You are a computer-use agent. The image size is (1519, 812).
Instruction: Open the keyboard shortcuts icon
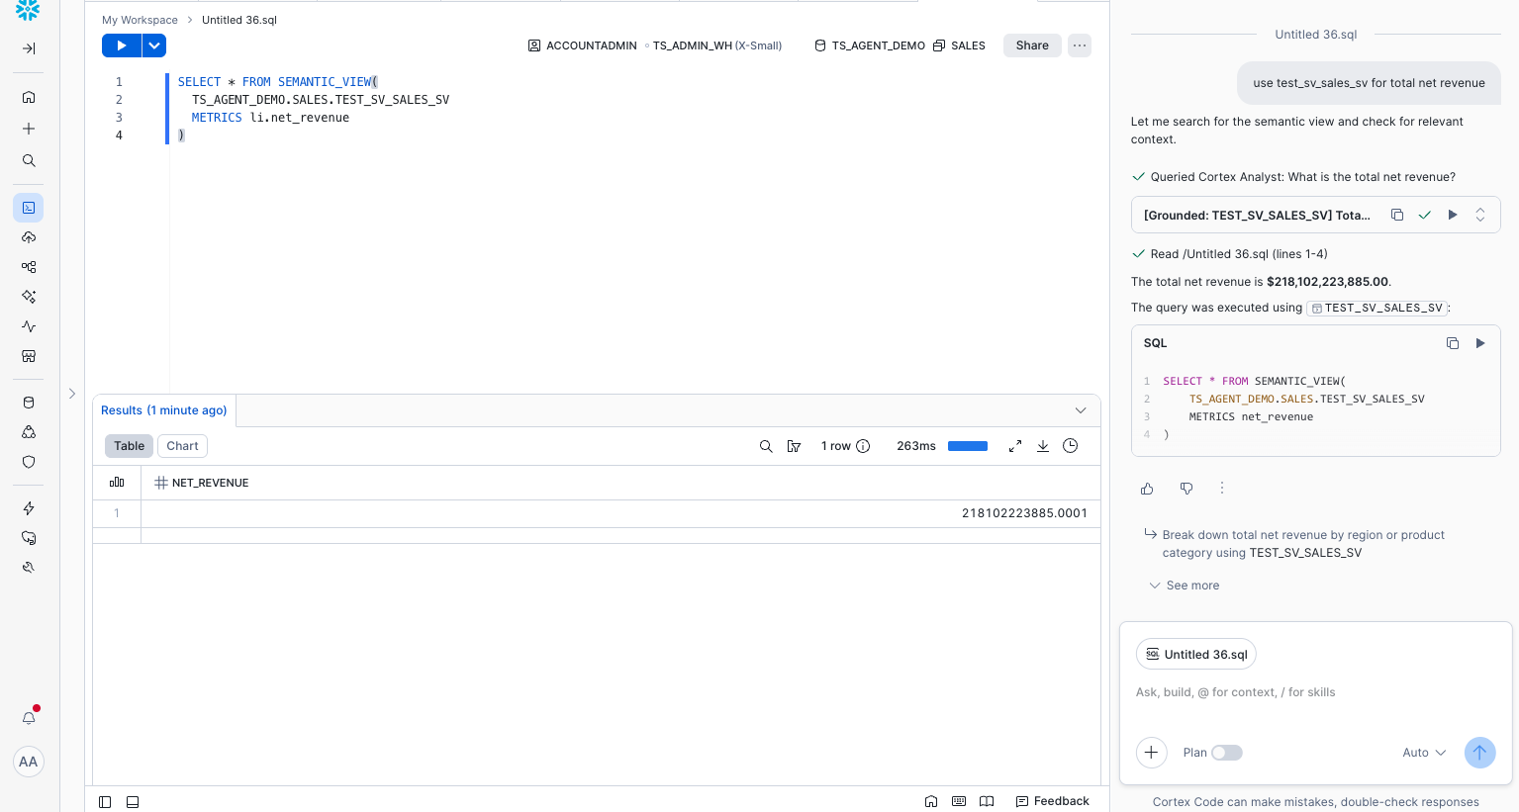pyautogui.click(x=959, y=801)
